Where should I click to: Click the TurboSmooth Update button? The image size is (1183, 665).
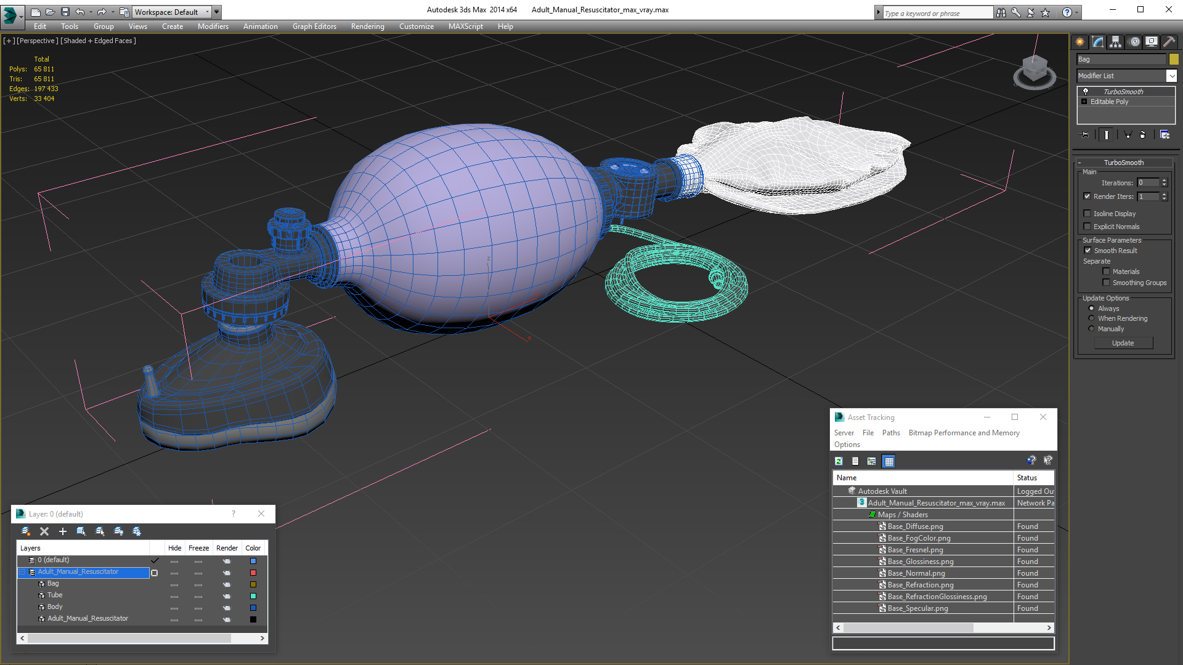[1123, 343]
